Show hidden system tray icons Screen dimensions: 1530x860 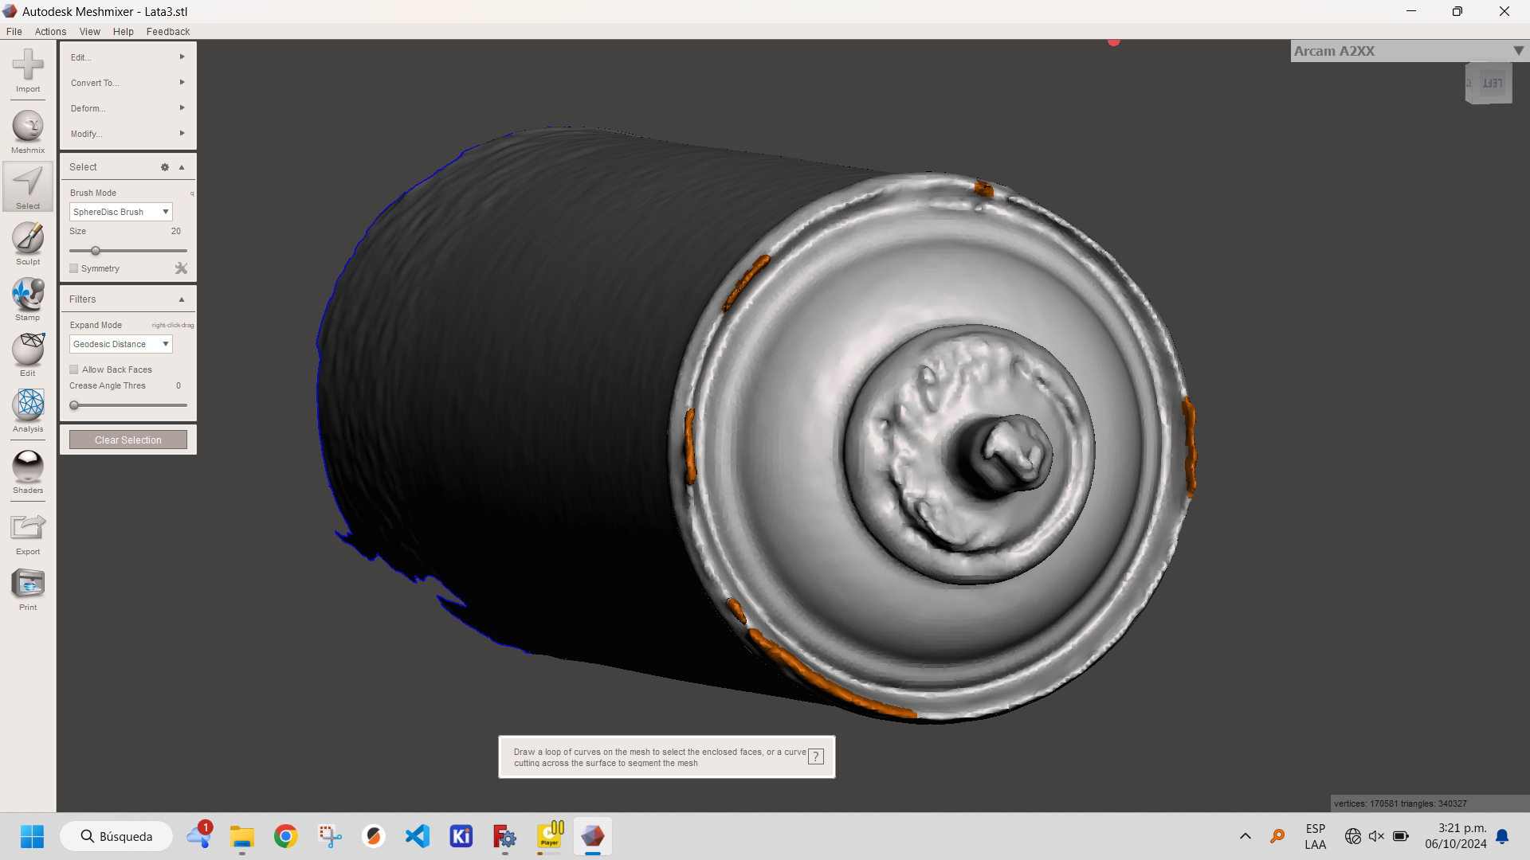coord(1246,836)
